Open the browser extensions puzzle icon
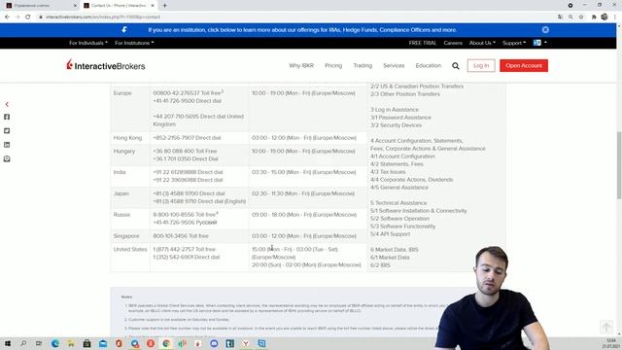Screen dimensions: 622x350 tap(594, 17)
